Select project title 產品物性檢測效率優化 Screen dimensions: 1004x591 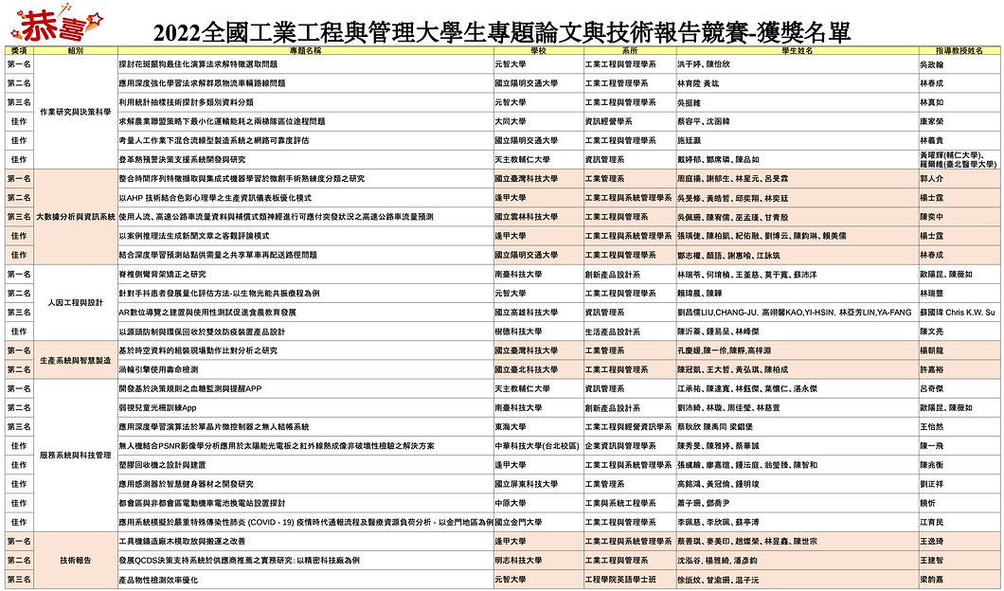pyautogui.click(x=158, y=580)
